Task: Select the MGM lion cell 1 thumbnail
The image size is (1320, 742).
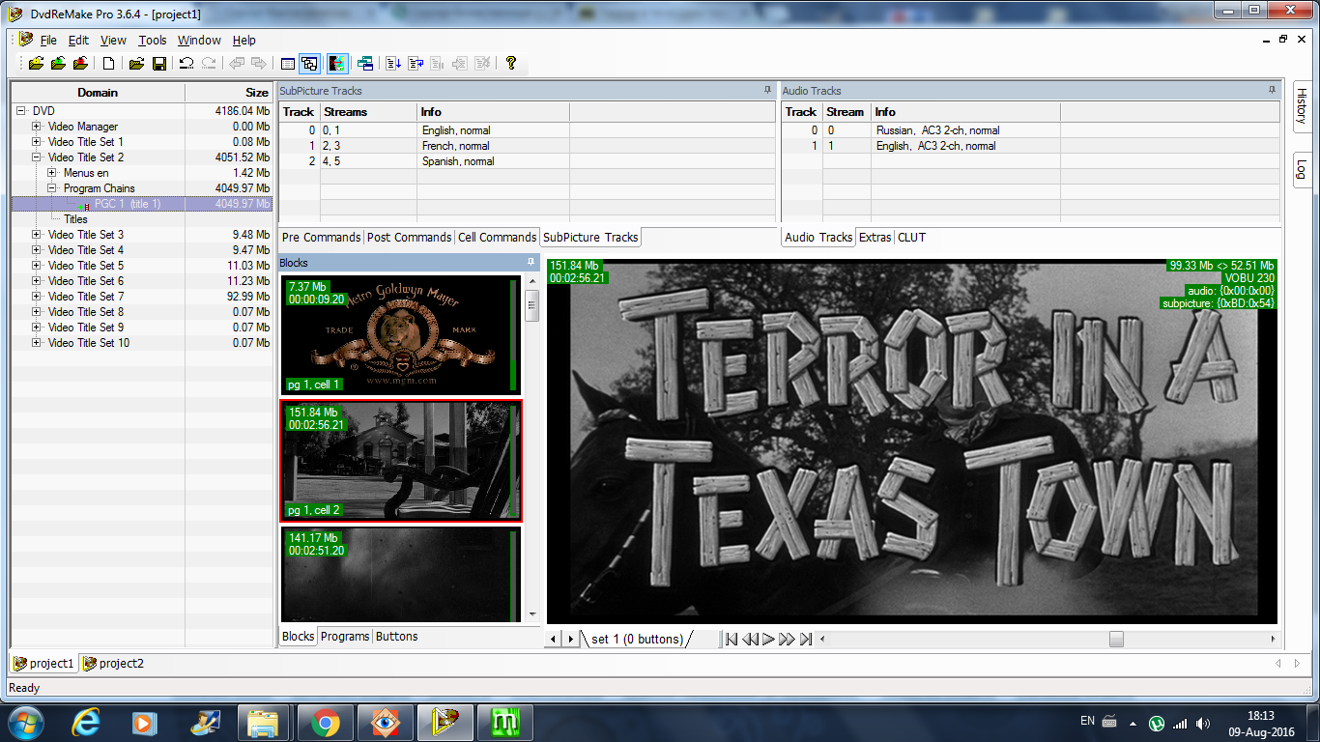Action: 401,334
